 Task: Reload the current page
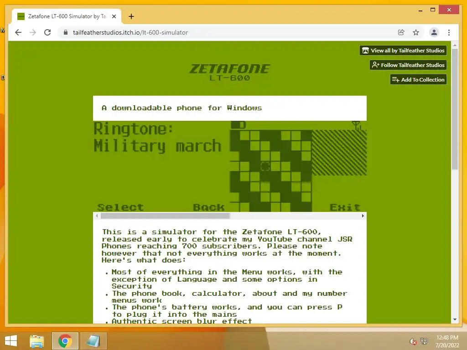click(x=47, y=32)
